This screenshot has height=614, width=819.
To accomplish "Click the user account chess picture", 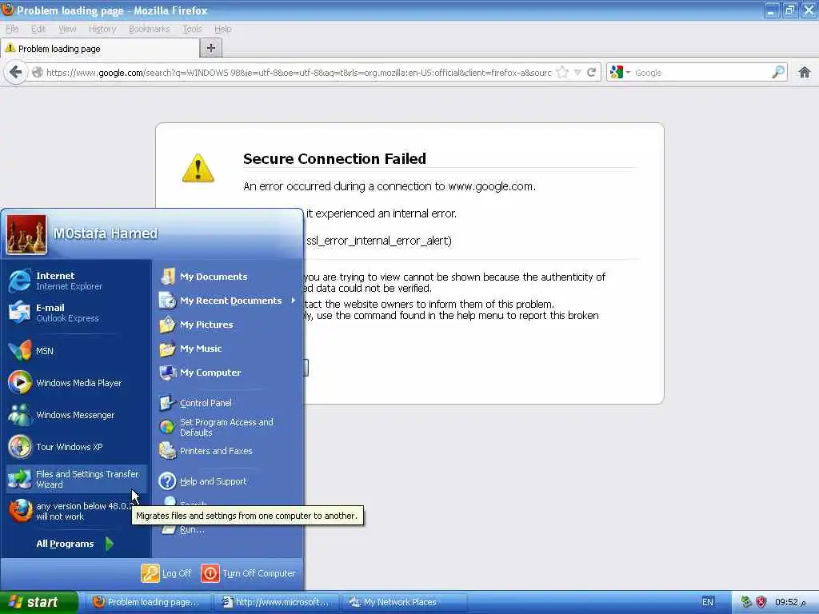I will pyautogui.click(x=26, y=234).
